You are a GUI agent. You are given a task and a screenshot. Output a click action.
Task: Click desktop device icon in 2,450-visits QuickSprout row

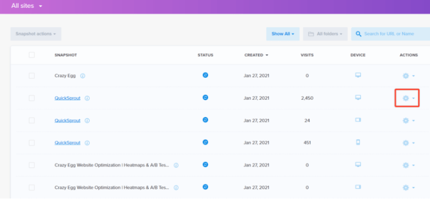pos(358,98)
